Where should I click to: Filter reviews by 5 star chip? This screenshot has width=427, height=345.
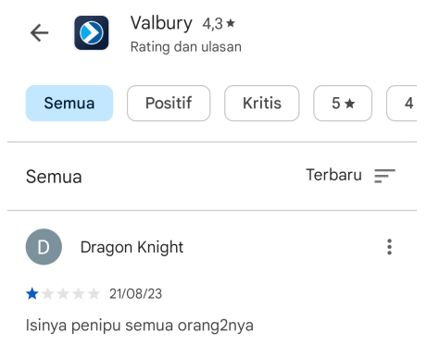343,104
